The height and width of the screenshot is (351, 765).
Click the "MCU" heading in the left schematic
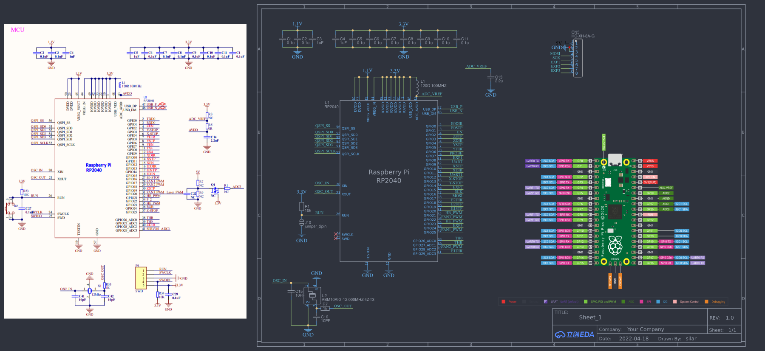click(17, 30)
